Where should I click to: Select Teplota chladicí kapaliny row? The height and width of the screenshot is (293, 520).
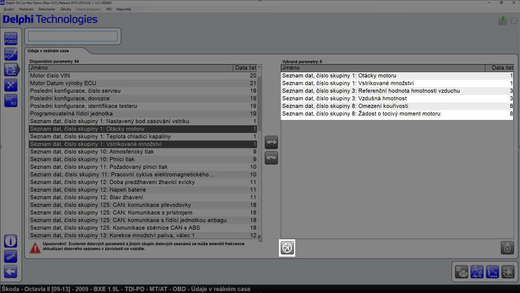(143, 137)
